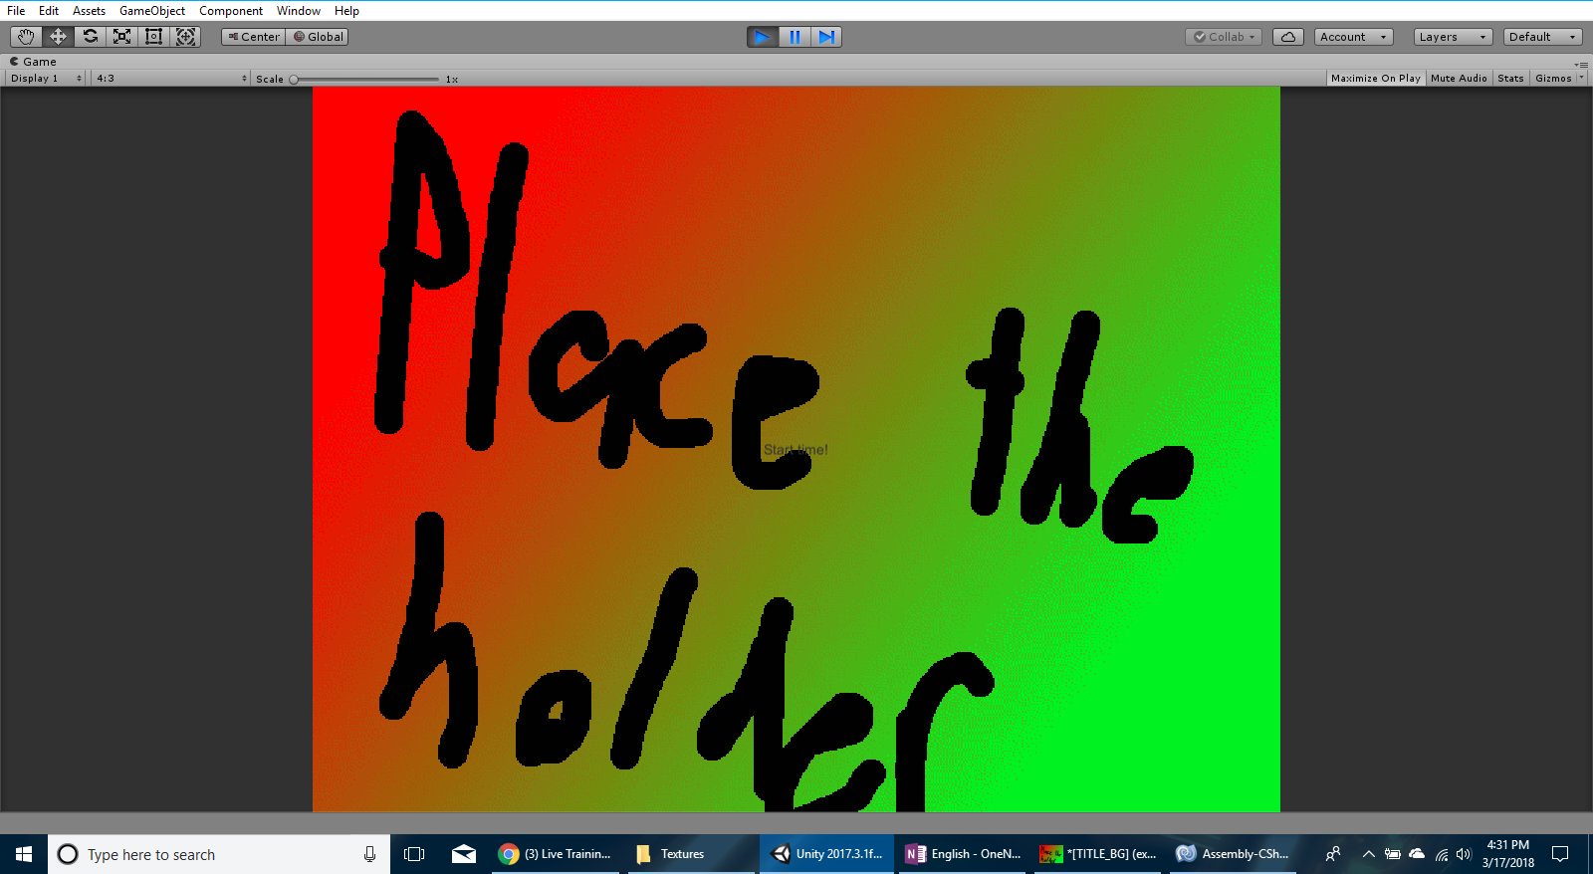
Task: Expand the Layers dropdown
Action: point(1453,37)
